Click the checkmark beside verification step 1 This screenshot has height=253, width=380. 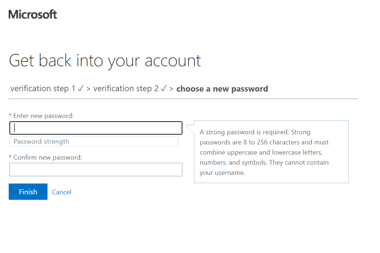coord(80,88)
